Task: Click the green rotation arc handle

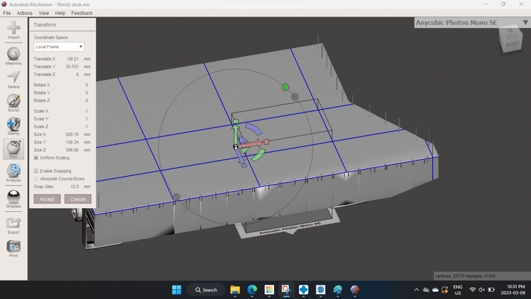Action: tap(259, 155)
